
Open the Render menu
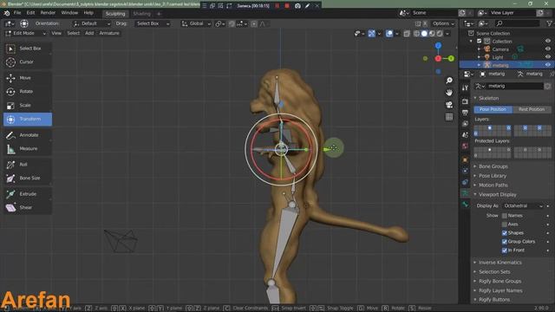click(x=48, y=13)
